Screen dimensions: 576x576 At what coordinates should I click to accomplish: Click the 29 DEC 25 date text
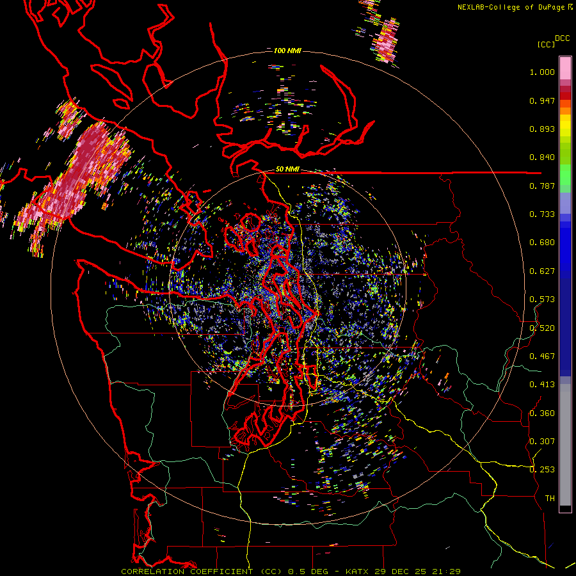400,572
